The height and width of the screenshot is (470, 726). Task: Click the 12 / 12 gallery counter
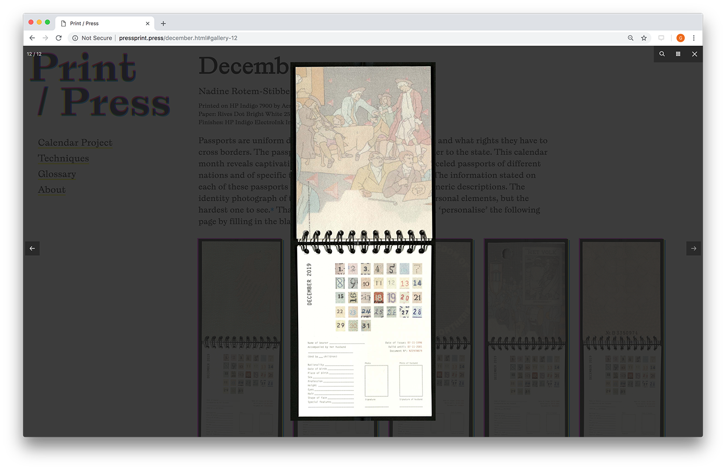click(x=34, y=54)
